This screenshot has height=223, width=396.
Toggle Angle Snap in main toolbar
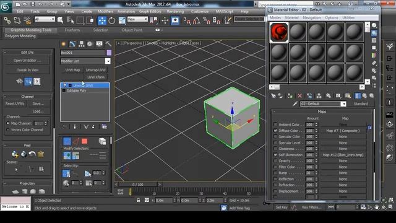pos(197,20)
